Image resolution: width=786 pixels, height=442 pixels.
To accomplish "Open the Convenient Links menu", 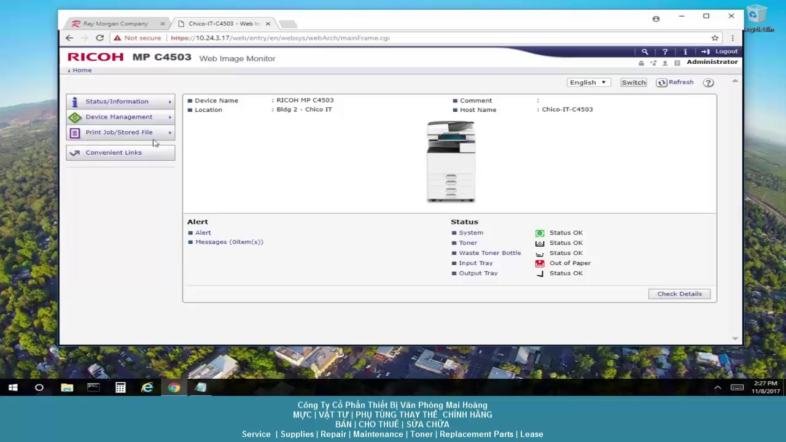I will click(x=120, y=153).
